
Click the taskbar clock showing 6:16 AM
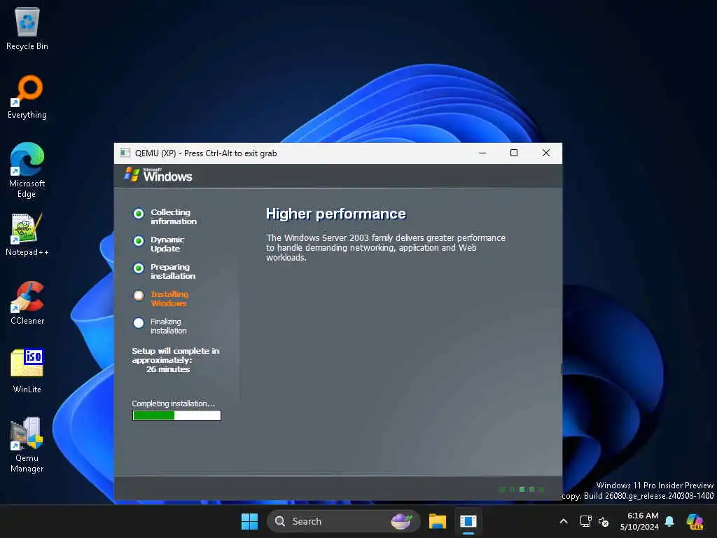pyautogui.click(x=639, y=521)
